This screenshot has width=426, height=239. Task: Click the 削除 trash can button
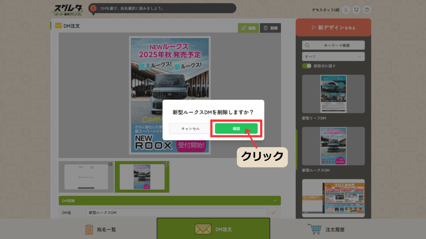[x=270, y=28]
